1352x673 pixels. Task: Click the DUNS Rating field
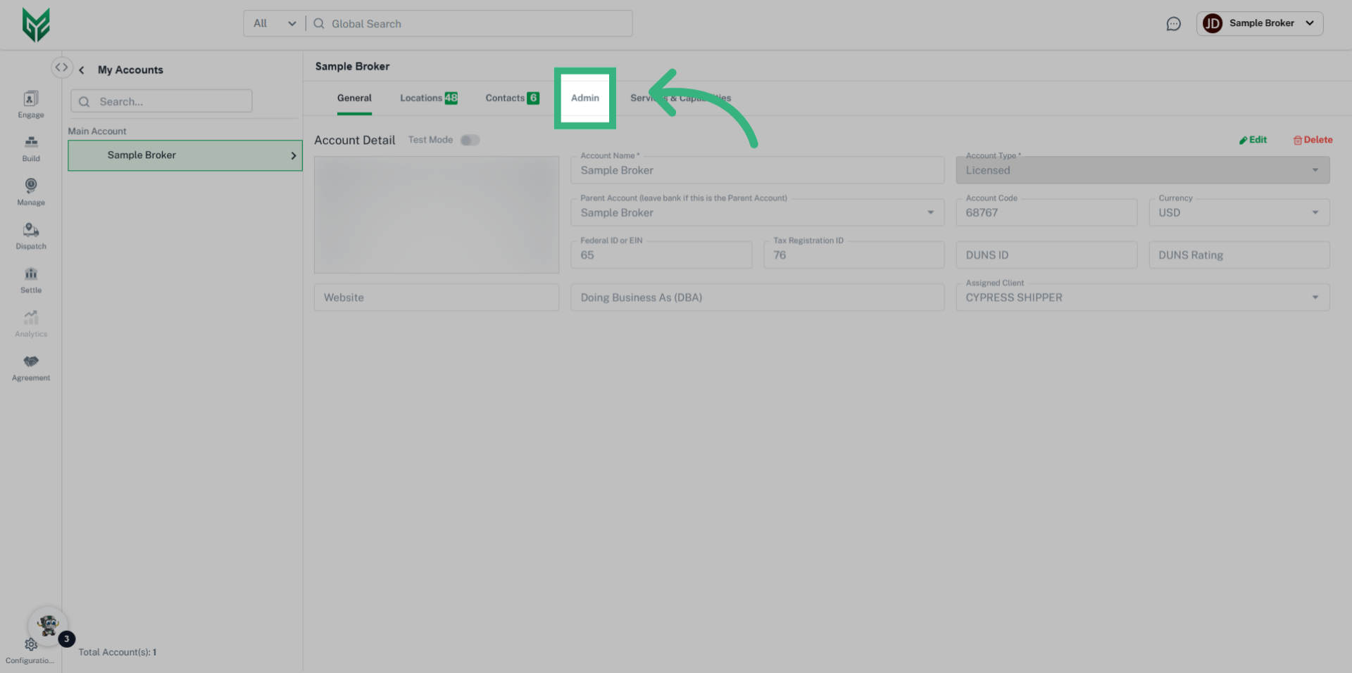coord(1239,255)
